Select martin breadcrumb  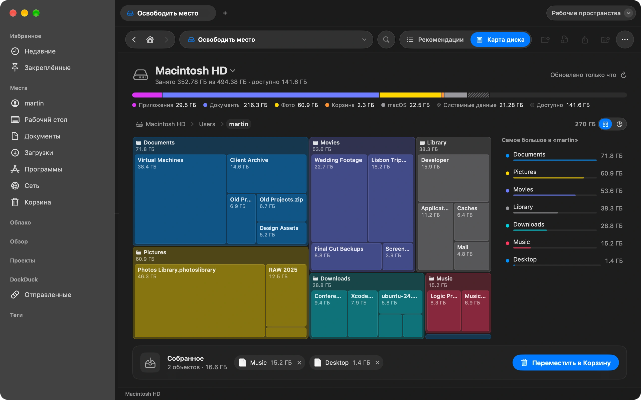[238, 124]
